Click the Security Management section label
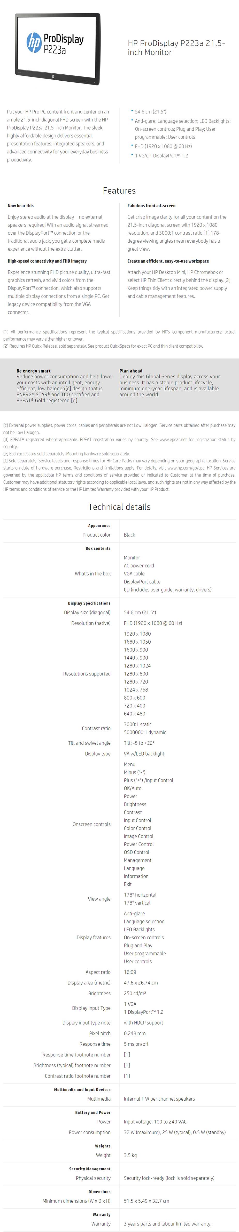The height and width of the screenshot is (1232, 239). click(x=90, y=1169)
